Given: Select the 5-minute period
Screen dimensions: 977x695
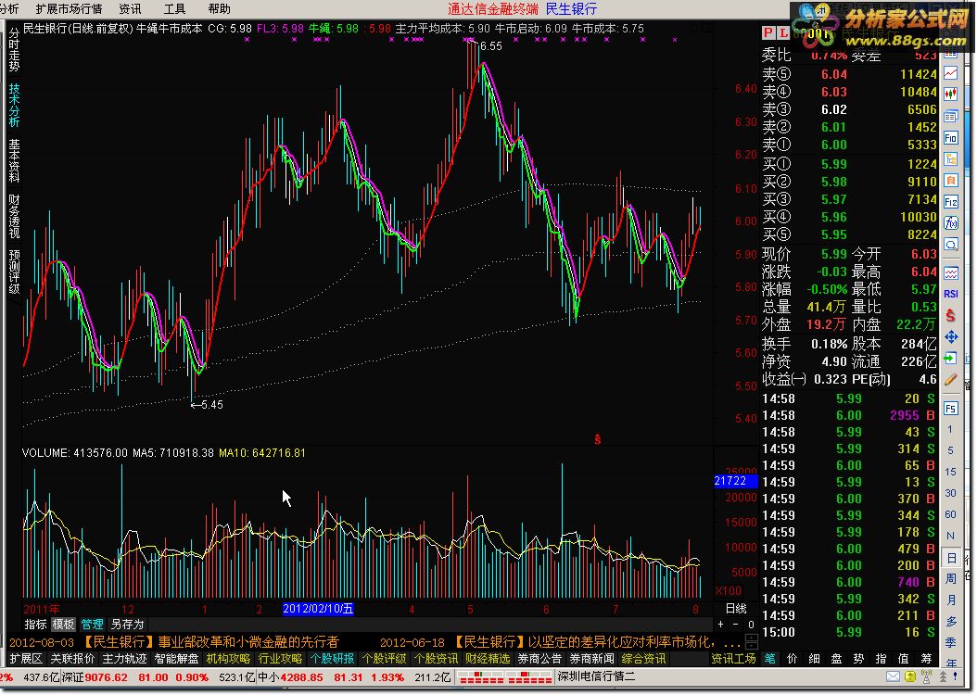Looking at the screenshot, I should 950,450.
